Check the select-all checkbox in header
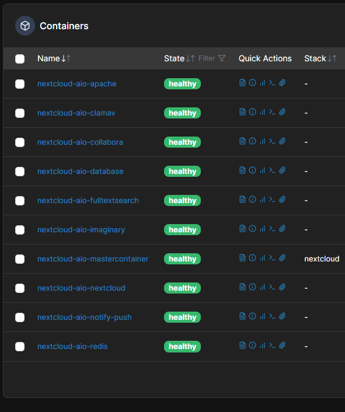The image size is (345, 412). (20, 59)
